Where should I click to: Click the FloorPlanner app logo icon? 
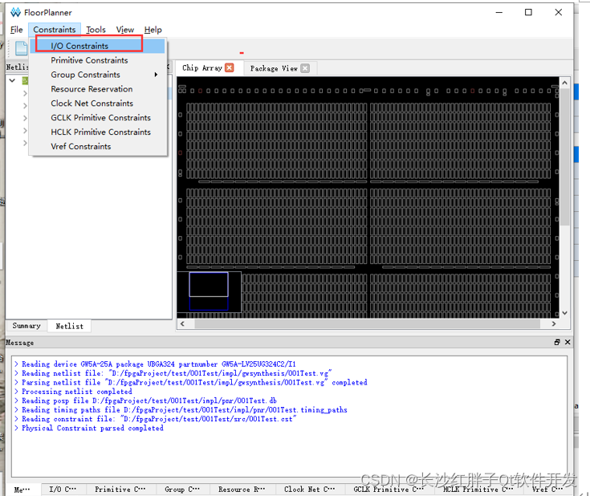15,12
